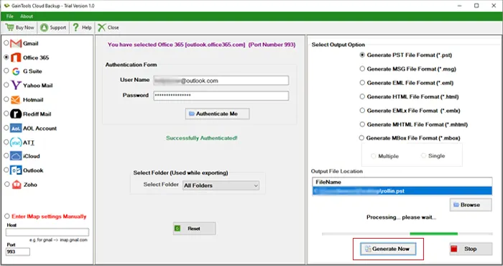503x266 pixels.
Task: Click the Gmail envelope icon
Action: pos(16,43)
